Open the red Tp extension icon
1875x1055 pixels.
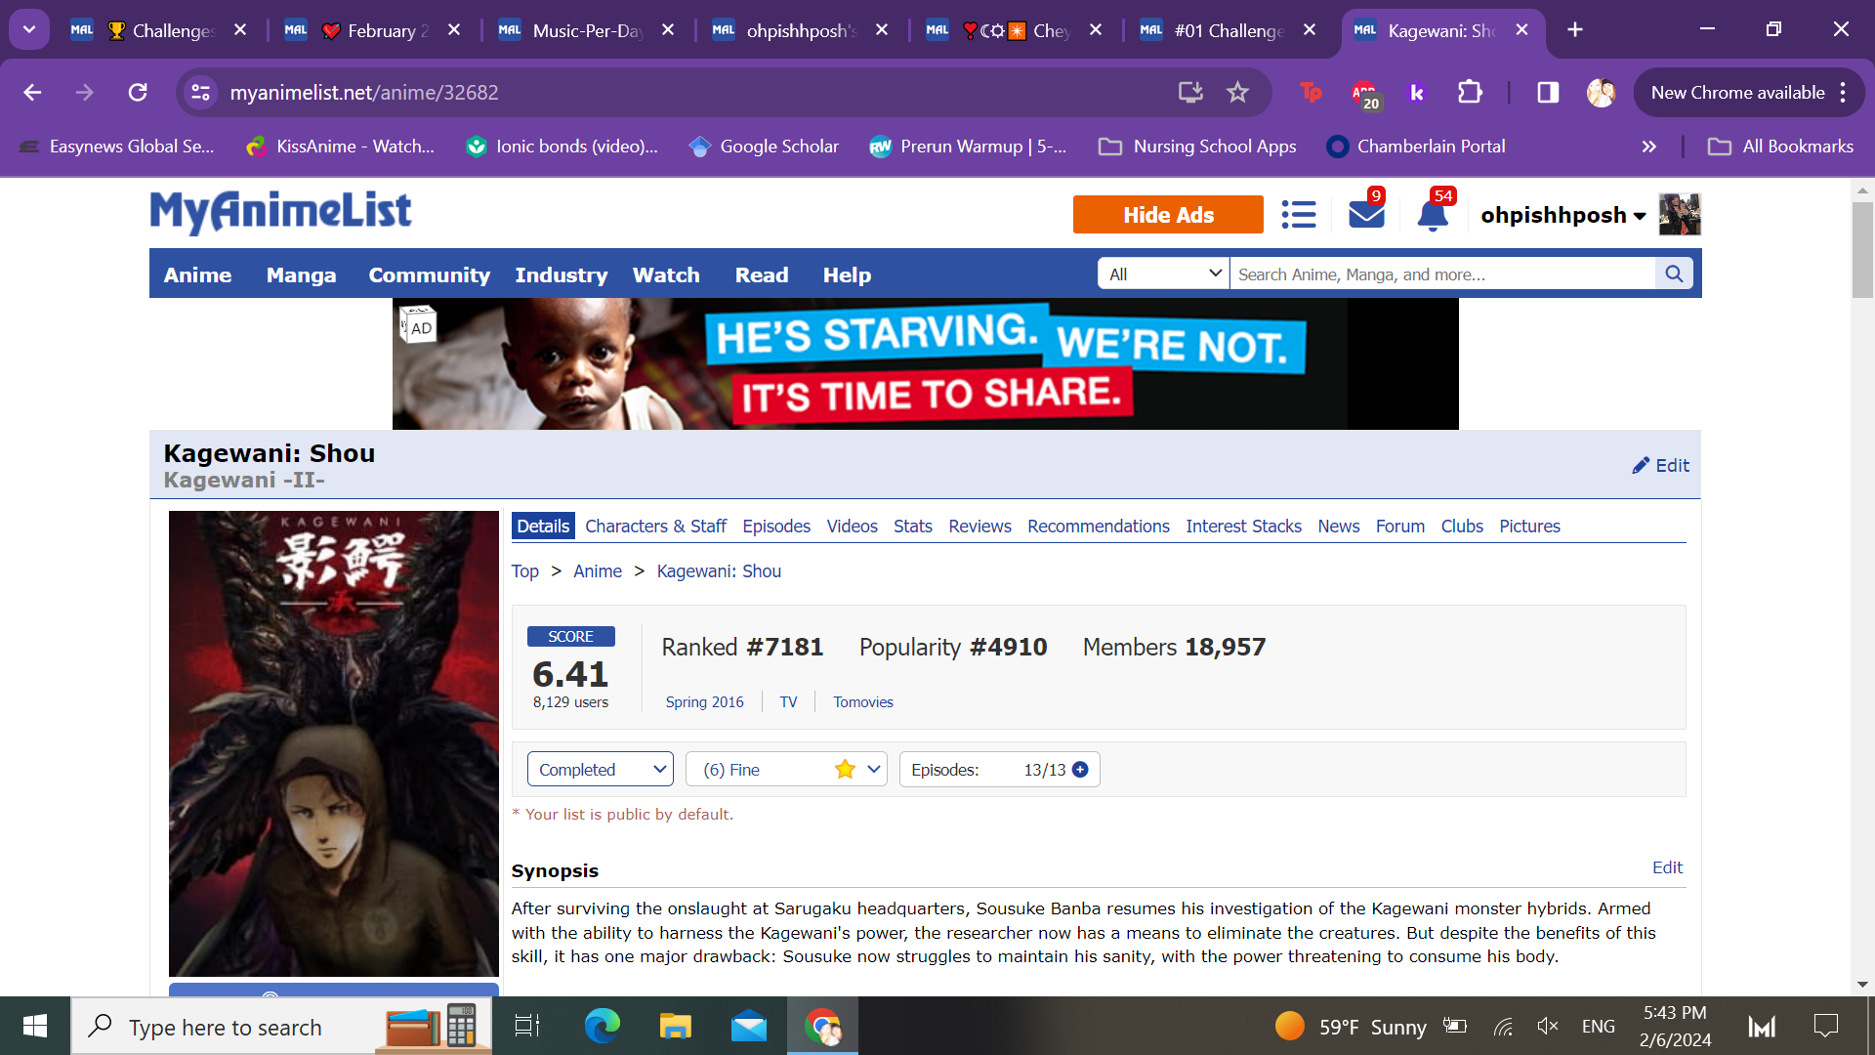[1311, 92]
